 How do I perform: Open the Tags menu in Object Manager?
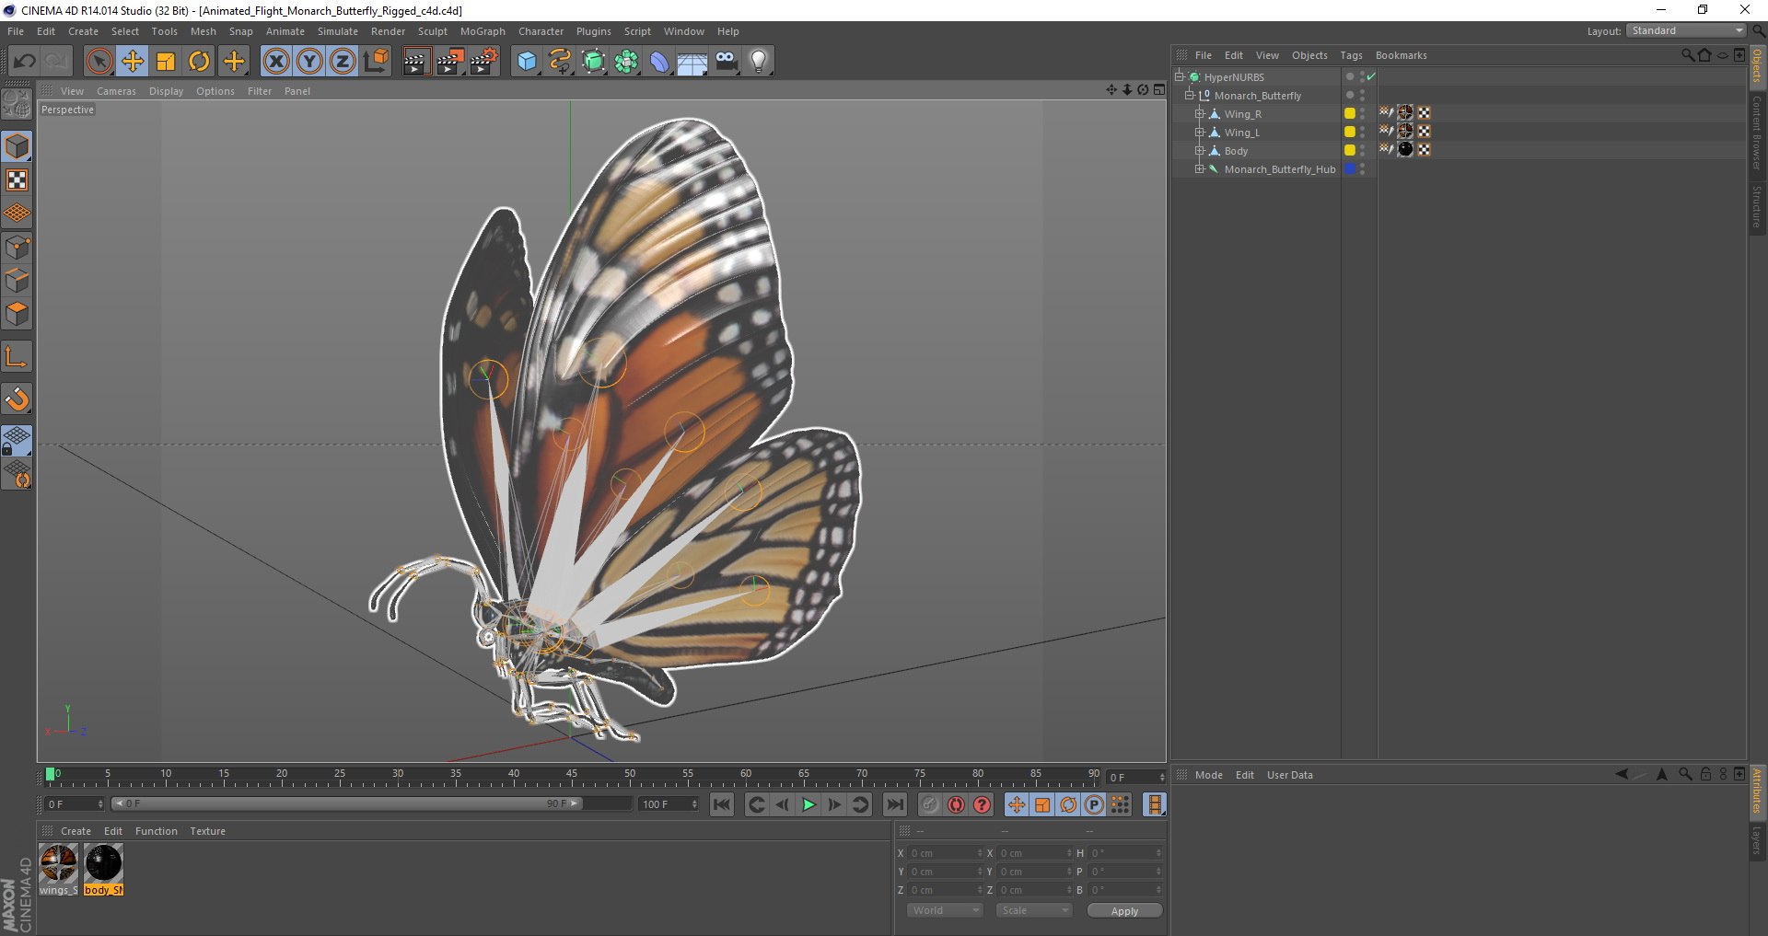[x=1351, y=55]
